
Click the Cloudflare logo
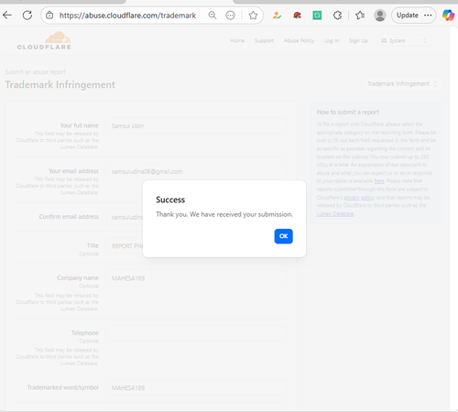[x=44, y=40]
